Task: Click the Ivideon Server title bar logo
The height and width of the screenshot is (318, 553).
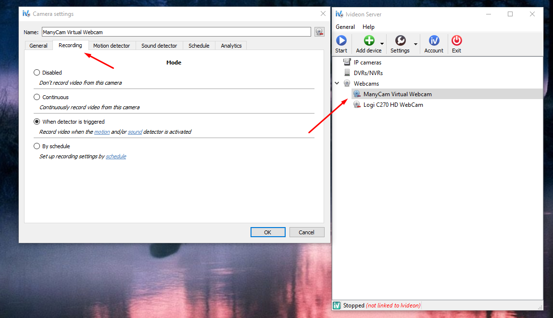Action: [339, 14]
